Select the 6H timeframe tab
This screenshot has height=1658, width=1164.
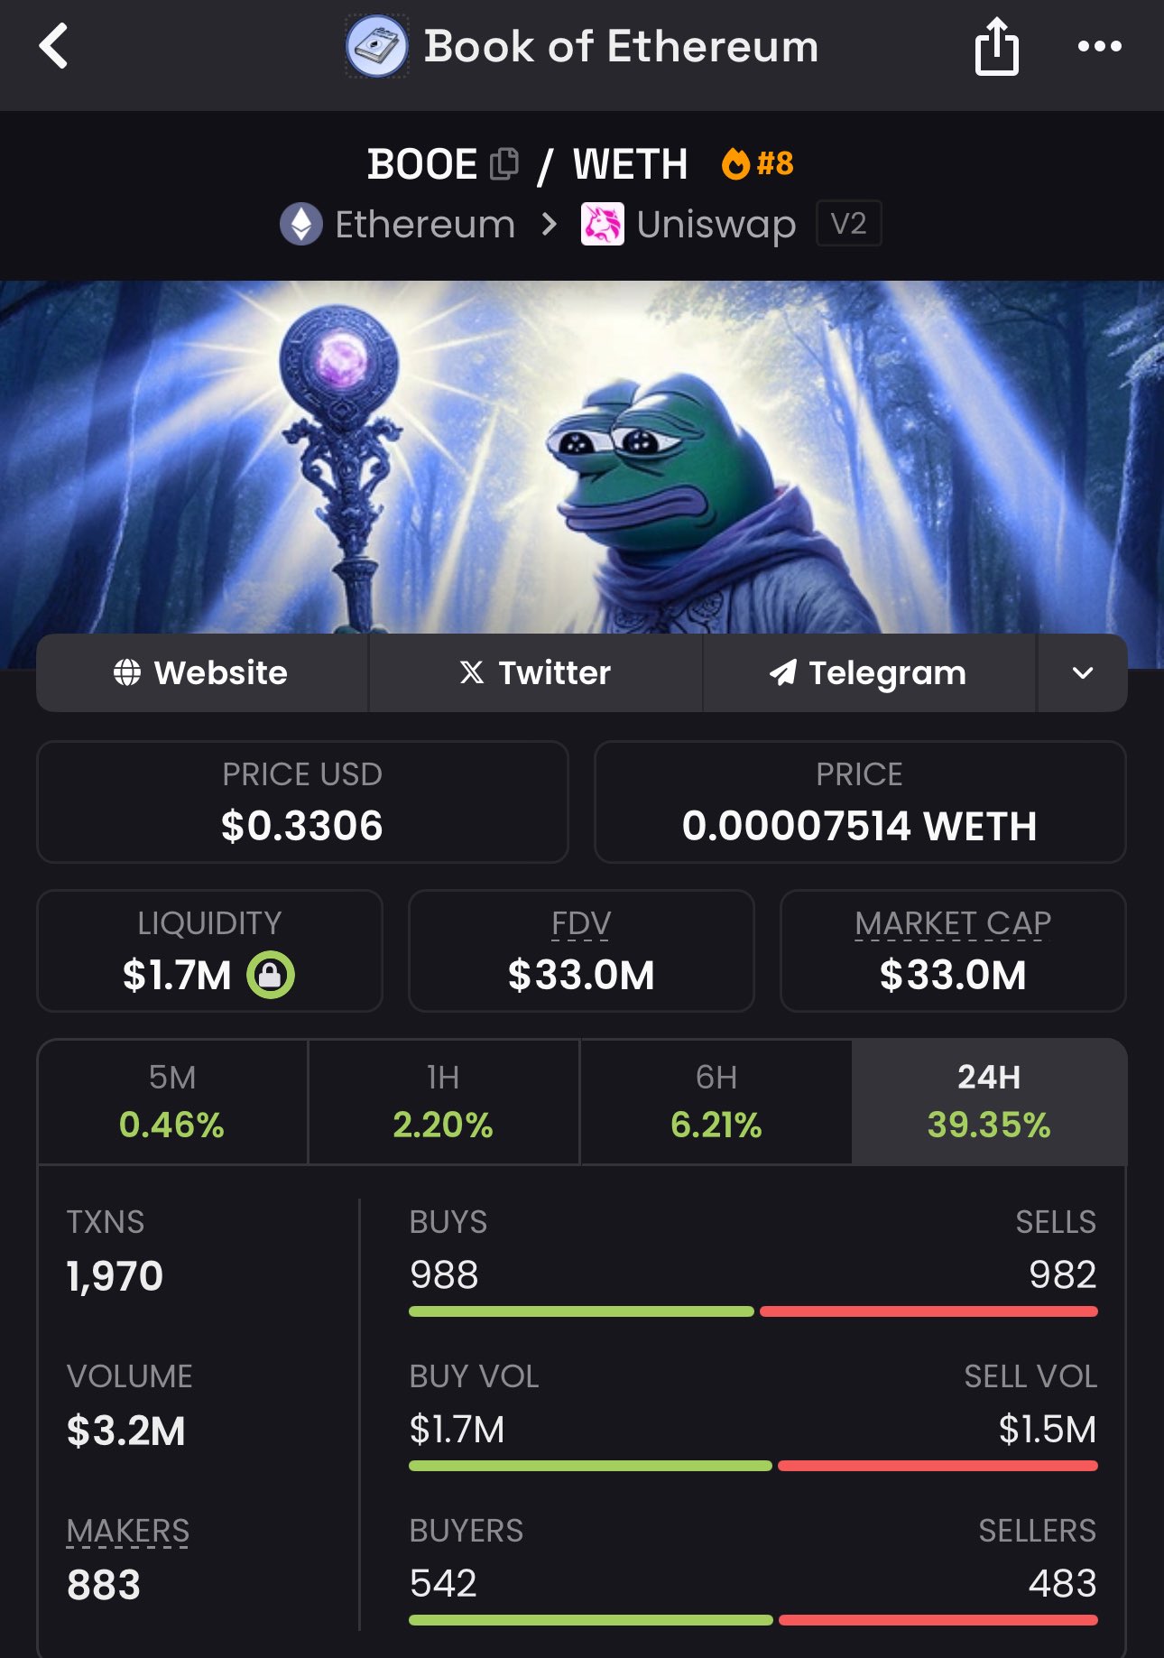click(x=716, y=1102)
